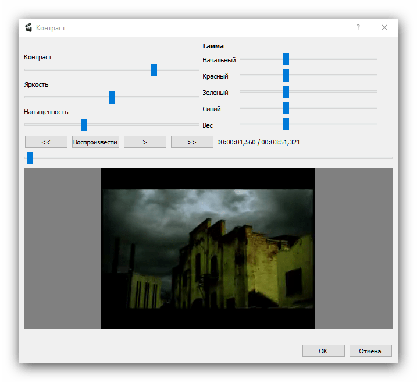Click the Контраст slider handle

point(154,70)
